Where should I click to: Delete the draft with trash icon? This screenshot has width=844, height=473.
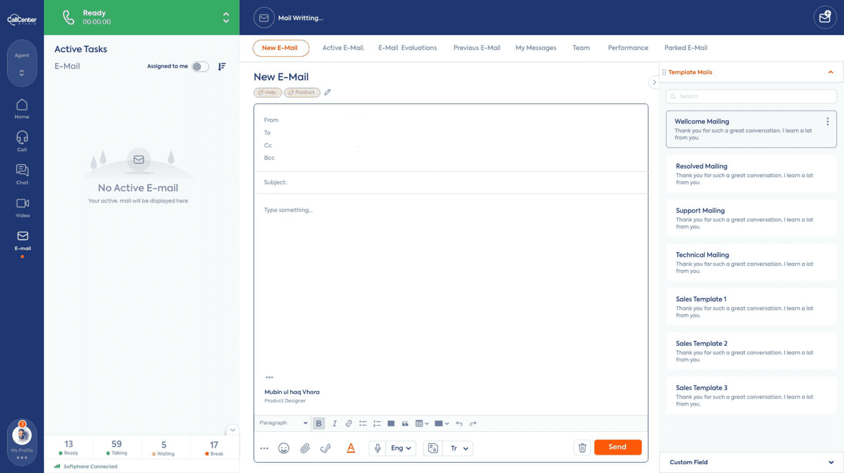click(582, 448)
